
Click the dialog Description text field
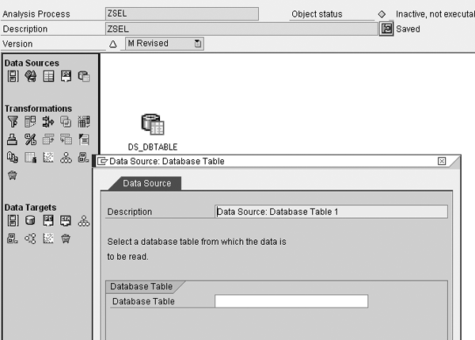click(331, 212)
